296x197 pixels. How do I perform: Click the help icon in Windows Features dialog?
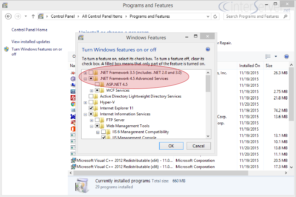(x=208, y=49)
